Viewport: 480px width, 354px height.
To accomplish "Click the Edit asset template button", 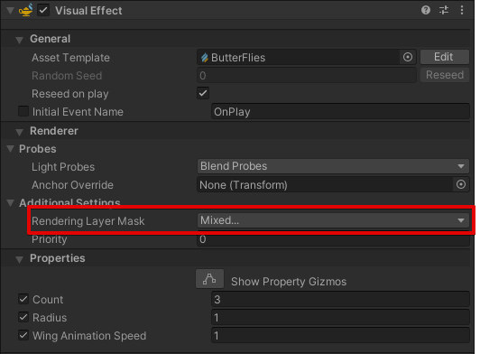I will click(x=445, y=57).
